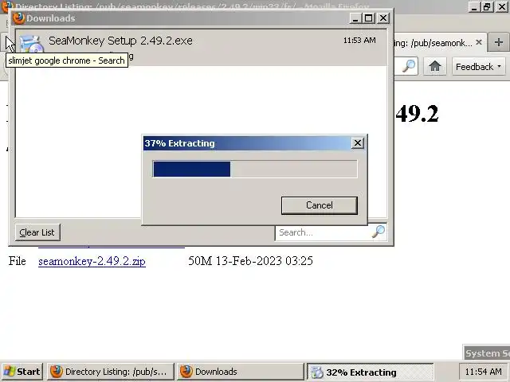Switch to the /pub/seamonk... tab
The image size is (510, 382).
[x=433, y=42]
